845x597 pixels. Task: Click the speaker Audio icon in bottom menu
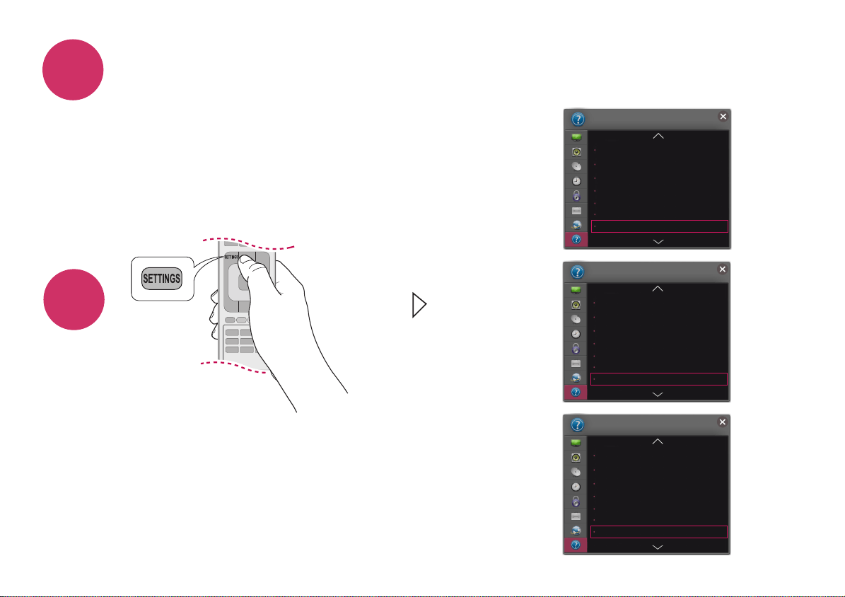coord(576,458)
